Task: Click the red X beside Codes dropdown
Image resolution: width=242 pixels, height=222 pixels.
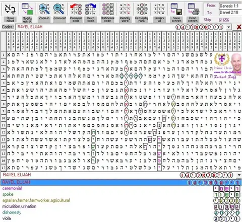Action: pyautogui.click(x=239, y=27)
